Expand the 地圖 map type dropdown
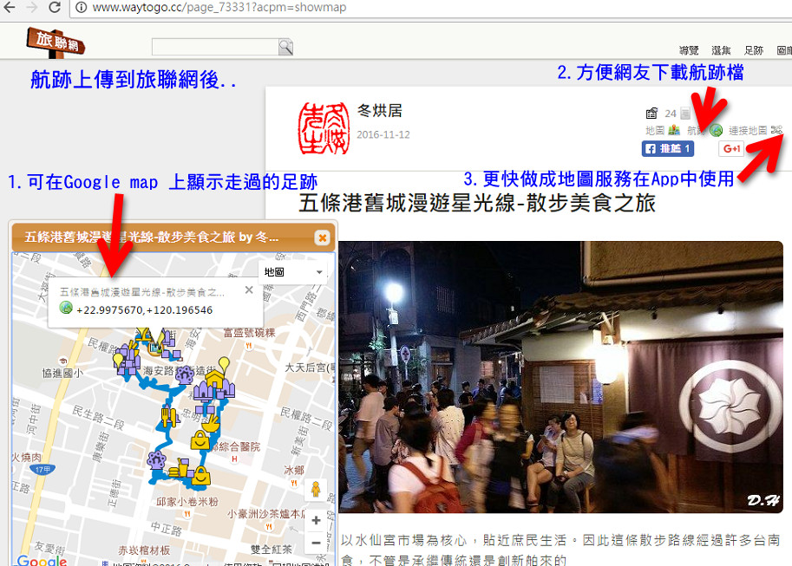Viewport: 792px width, 566px height. pyautogui.click(x=292, y=271)
